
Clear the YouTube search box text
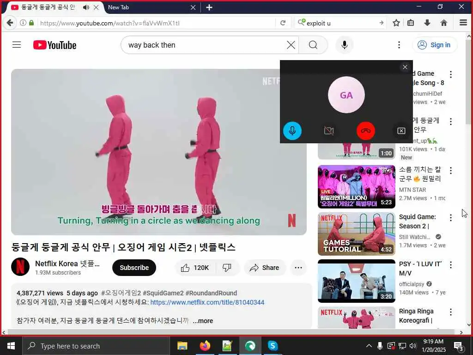tap(291, 45)
